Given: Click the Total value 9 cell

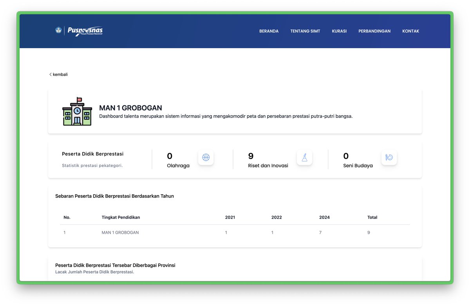Looking at the screenshot, I should [x=369, y=233].
